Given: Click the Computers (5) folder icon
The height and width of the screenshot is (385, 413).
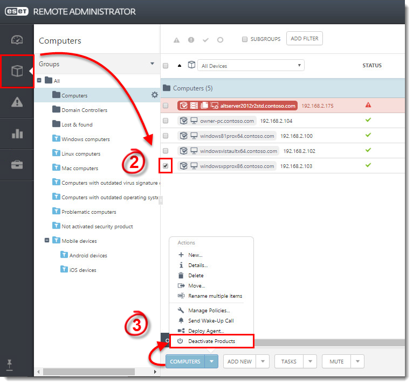Looking at the screenshot, I should 167,88.
